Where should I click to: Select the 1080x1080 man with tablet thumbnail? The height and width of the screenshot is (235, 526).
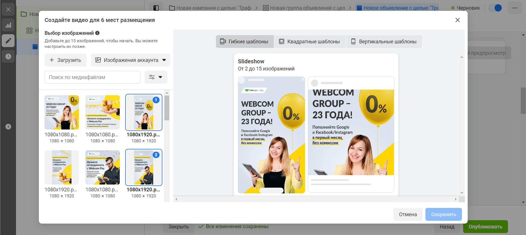pos(103,167)
